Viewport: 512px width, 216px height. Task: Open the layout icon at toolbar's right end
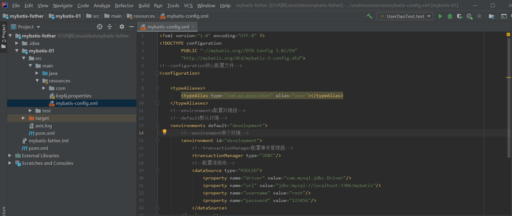504,16
